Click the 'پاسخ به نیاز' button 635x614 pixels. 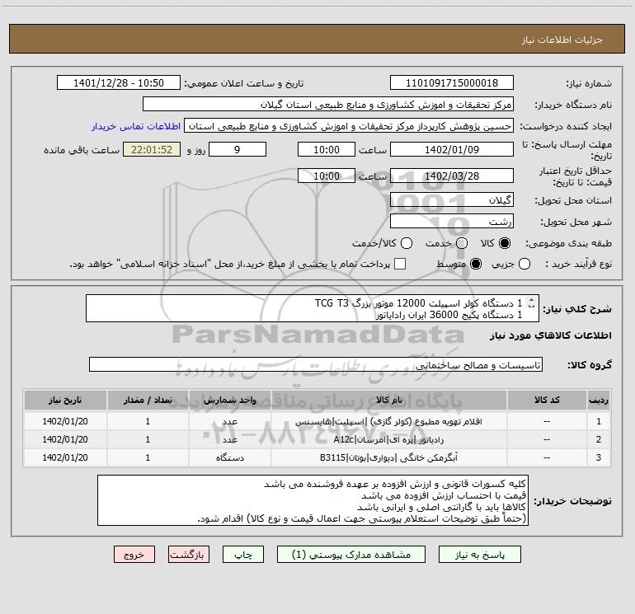pyautogui.click(x=479, y=554)
